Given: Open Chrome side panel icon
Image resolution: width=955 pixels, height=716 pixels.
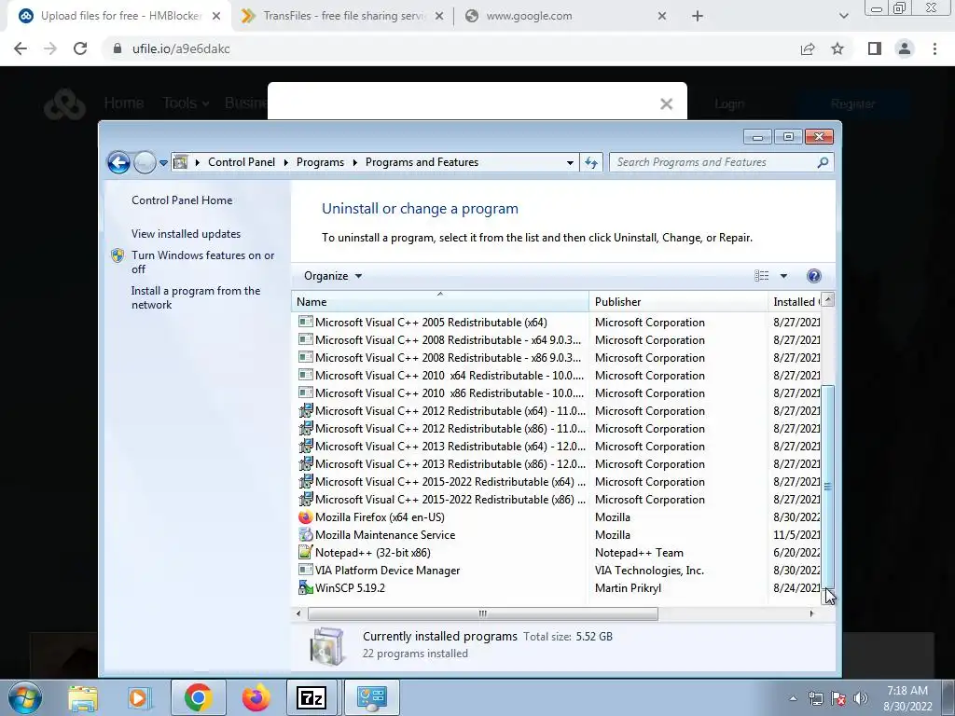Looking at the screenshot, I should [x=875, y=48].
